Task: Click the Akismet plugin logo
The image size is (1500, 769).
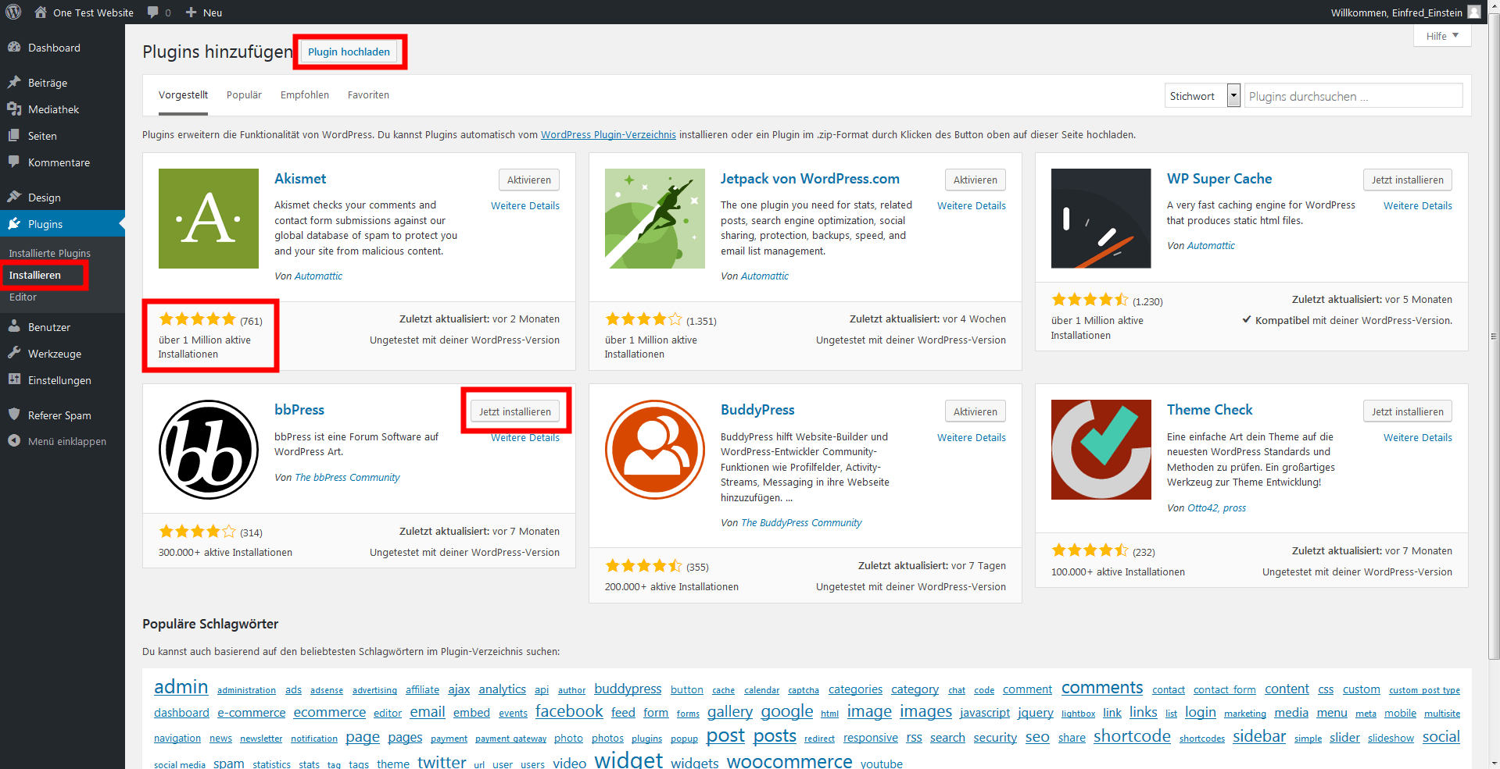Action: 209,219
